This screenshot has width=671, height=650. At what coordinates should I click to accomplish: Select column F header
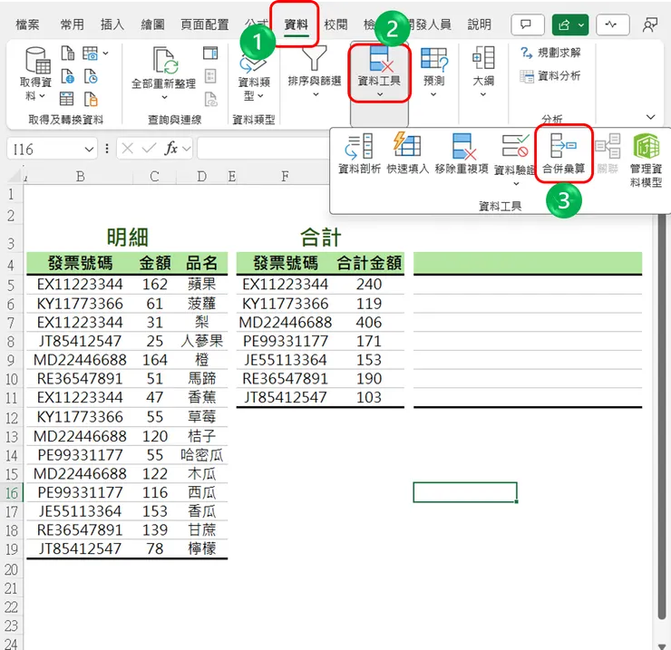coord(285,176)
